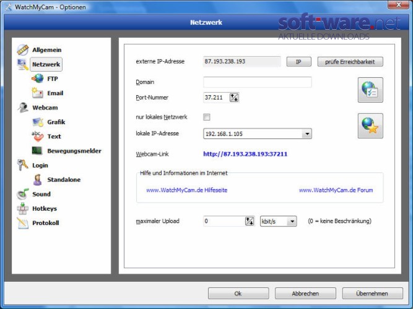This screenshot has height=309, width=413.
Task: Open the Allgemein settings page
Action: [47, 49]
